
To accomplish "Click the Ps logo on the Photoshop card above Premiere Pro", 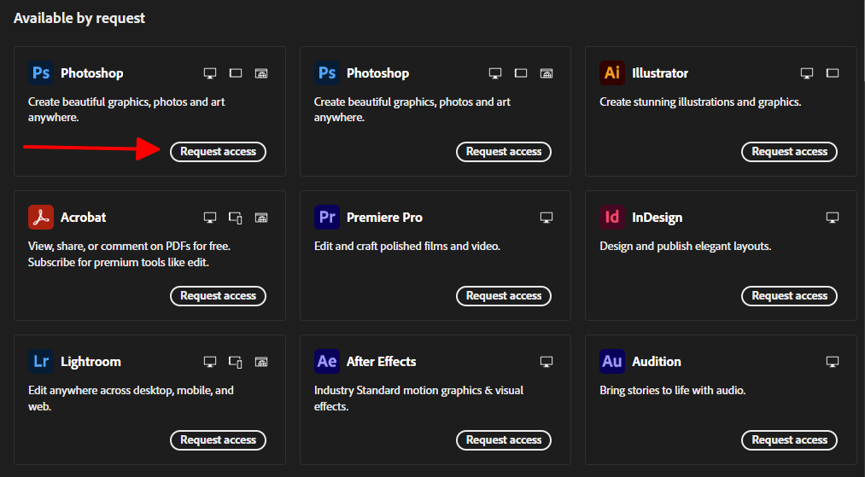I will [326, 73].
